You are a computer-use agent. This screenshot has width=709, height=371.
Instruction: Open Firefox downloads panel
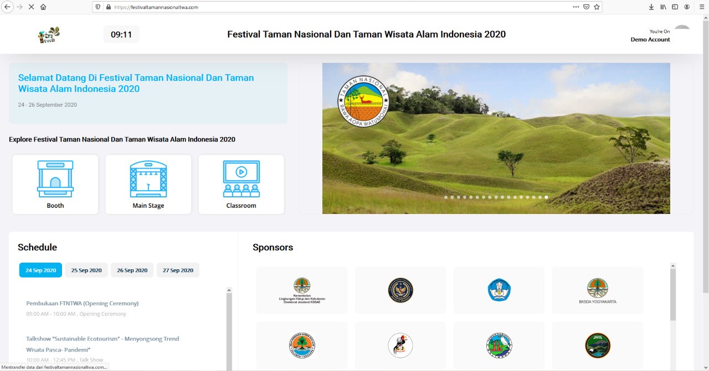651,7
